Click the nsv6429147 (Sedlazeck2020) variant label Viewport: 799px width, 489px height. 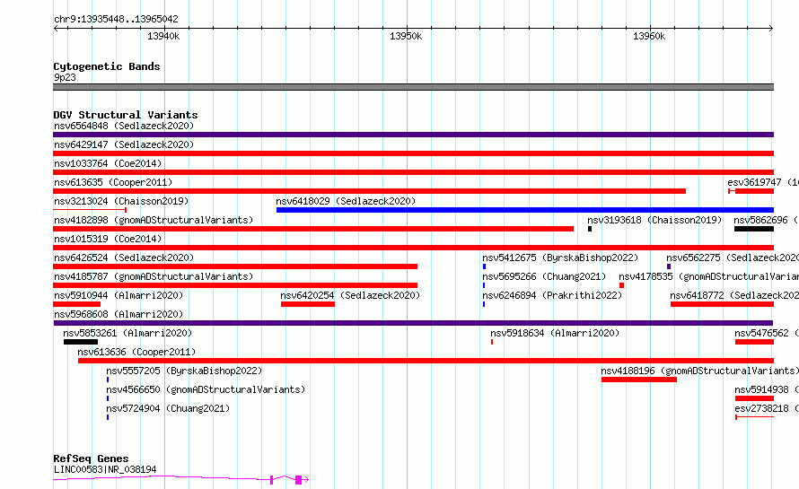point(124,144)
